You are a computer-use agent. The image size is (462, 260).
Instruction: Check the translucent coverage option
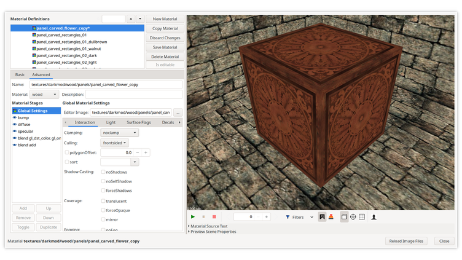(x=103, y=201)
